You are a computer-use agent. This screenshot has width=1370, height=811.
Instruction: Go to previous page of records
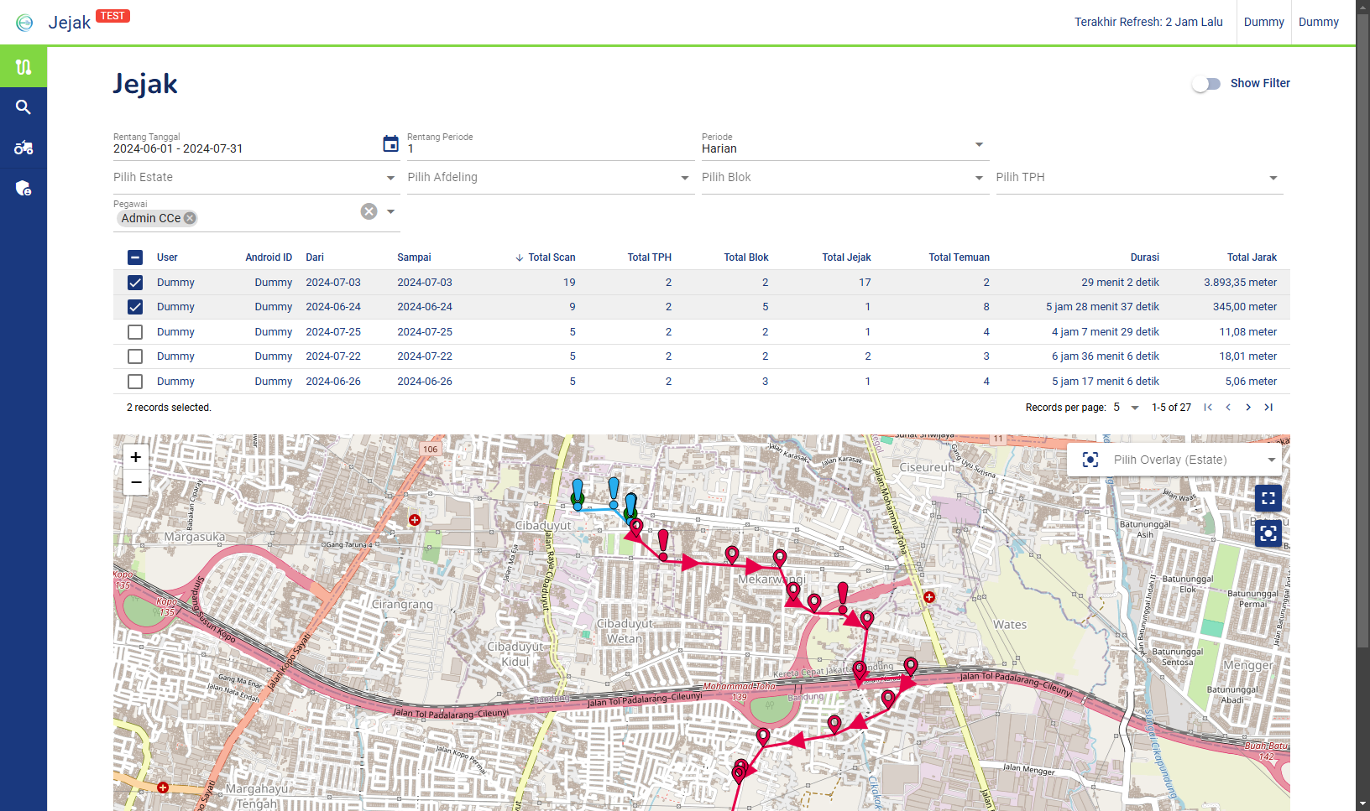click(x=1228, y=408)
